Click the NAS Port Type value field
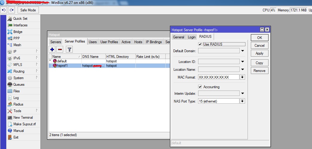 point(219,101)
